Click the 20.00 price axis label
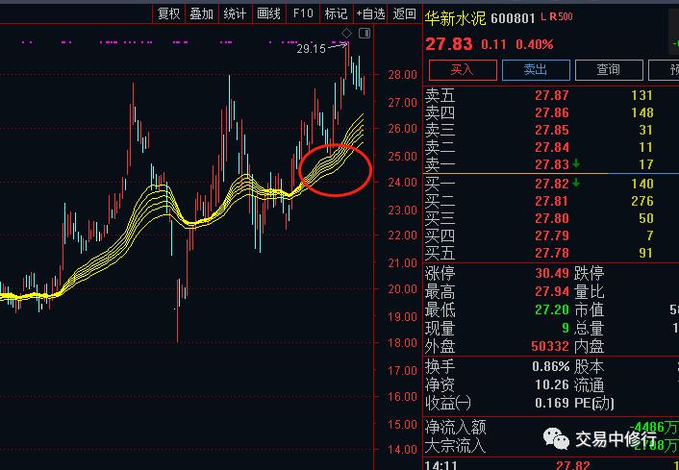This screenshot has width=679, height=470. (x=402, y=288)
